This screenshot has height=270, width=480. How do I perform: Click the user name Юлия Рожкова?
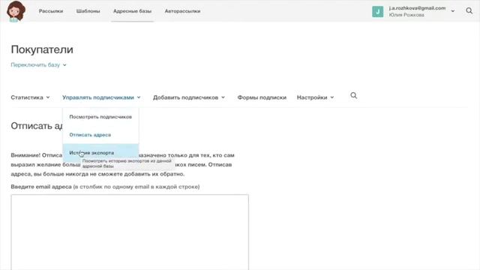click(x=406, y=15)
